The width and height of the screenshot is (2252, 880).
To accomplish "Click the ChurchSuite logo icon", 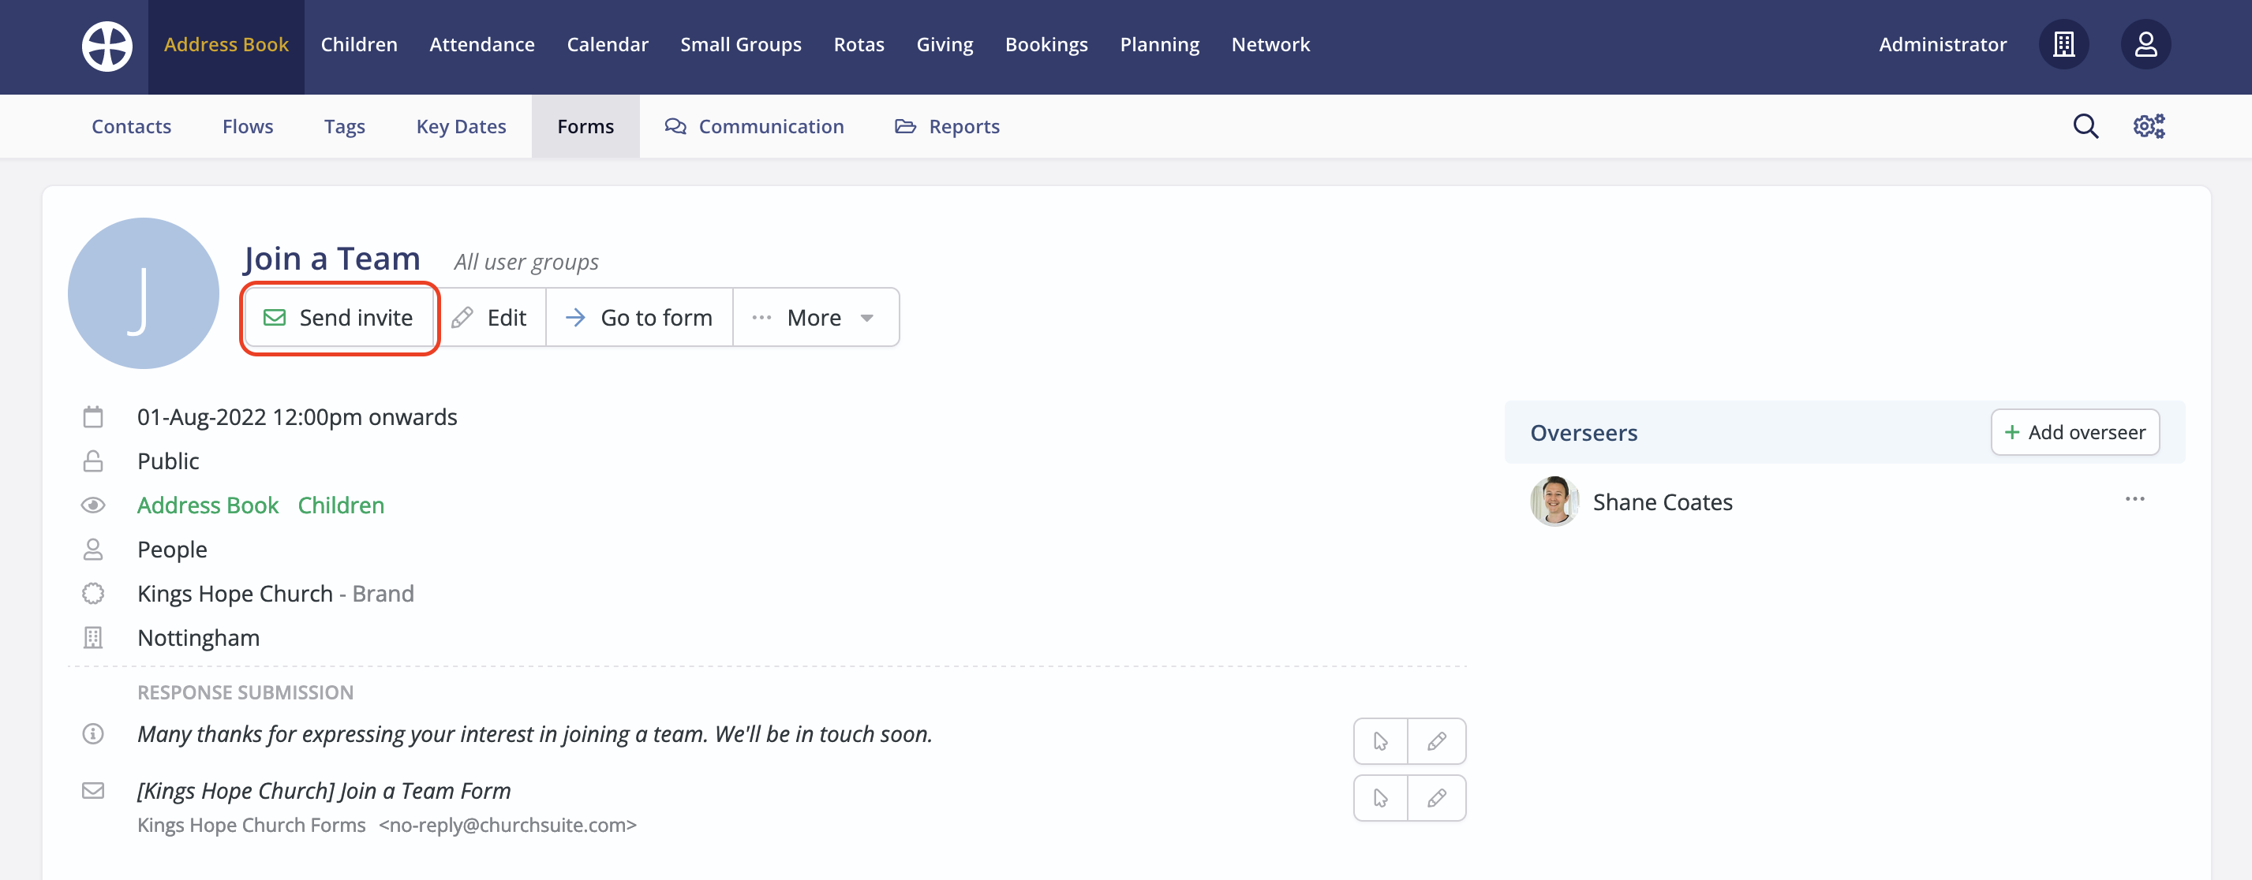I will pyautogui.click(x=107, y=46).
